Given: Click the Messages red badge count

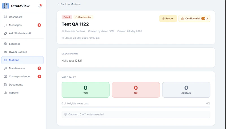Looking at the screenshot, I should point(39,25).
